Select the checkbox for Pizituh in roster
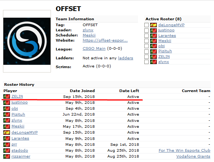This screenshot has width=214, height=162. pos(146,51)
